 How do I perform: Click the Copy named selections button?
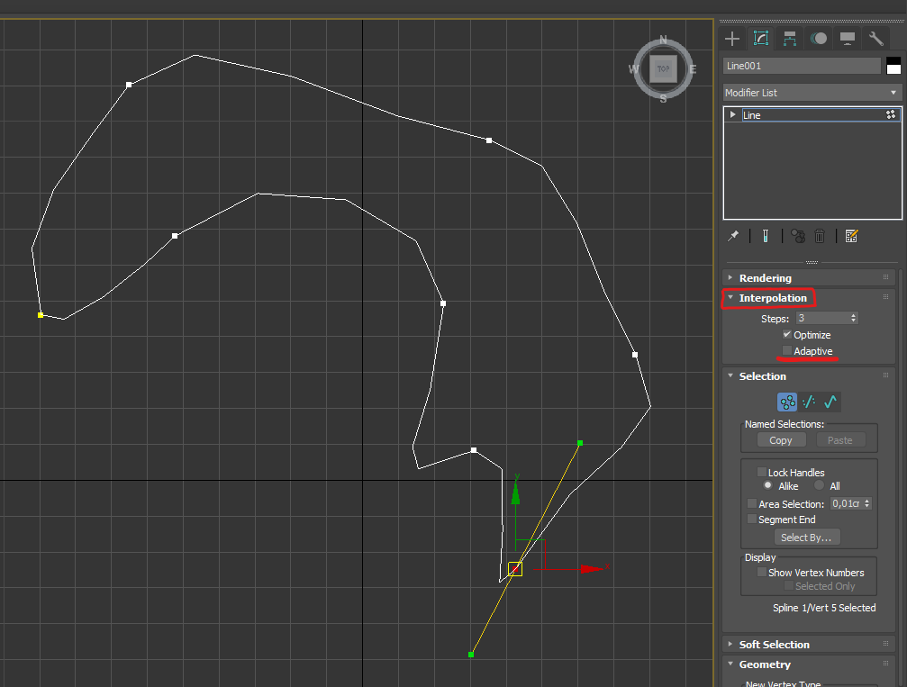point(781,440)
